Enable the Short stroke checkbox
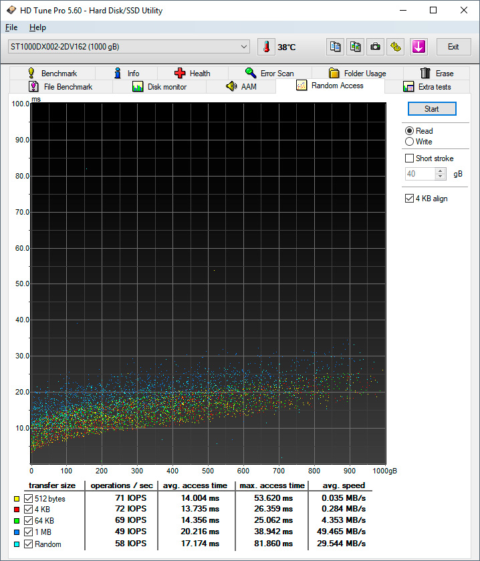Image resolution: width=480 pixels, height=561 pixels. point(410,158)
